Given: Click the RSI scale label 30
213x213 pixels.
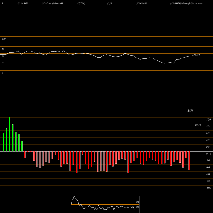Looking at the screenshot, I should pyautogui.click(x=3, y=63).
